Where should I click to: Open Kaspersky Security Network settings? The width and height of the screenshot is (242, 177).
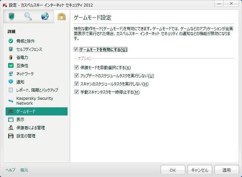pyautogui.click(x=36, y=101)
